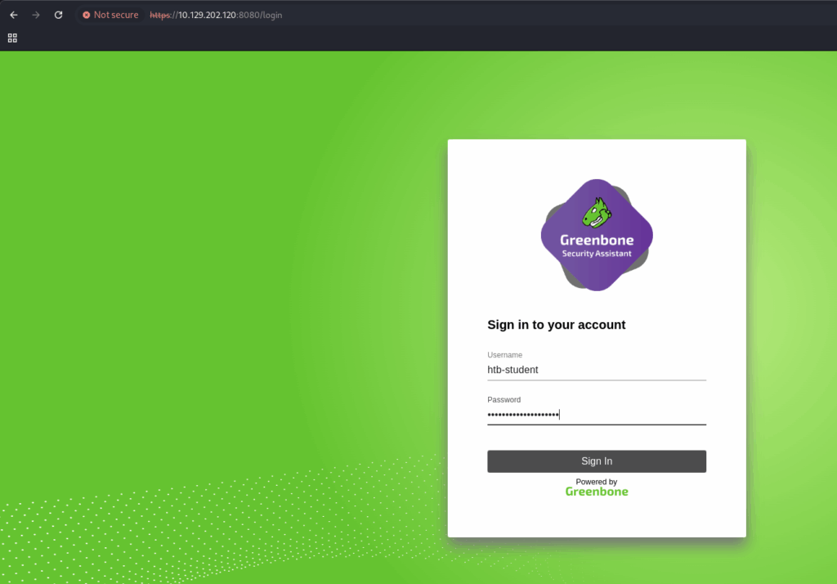Click the Password label
This screenshot has width=837, height=584.
(x=504, y=400)
